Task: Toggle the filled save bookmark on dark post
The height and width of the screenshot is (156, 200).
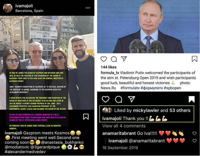Action: pos(191,99)
